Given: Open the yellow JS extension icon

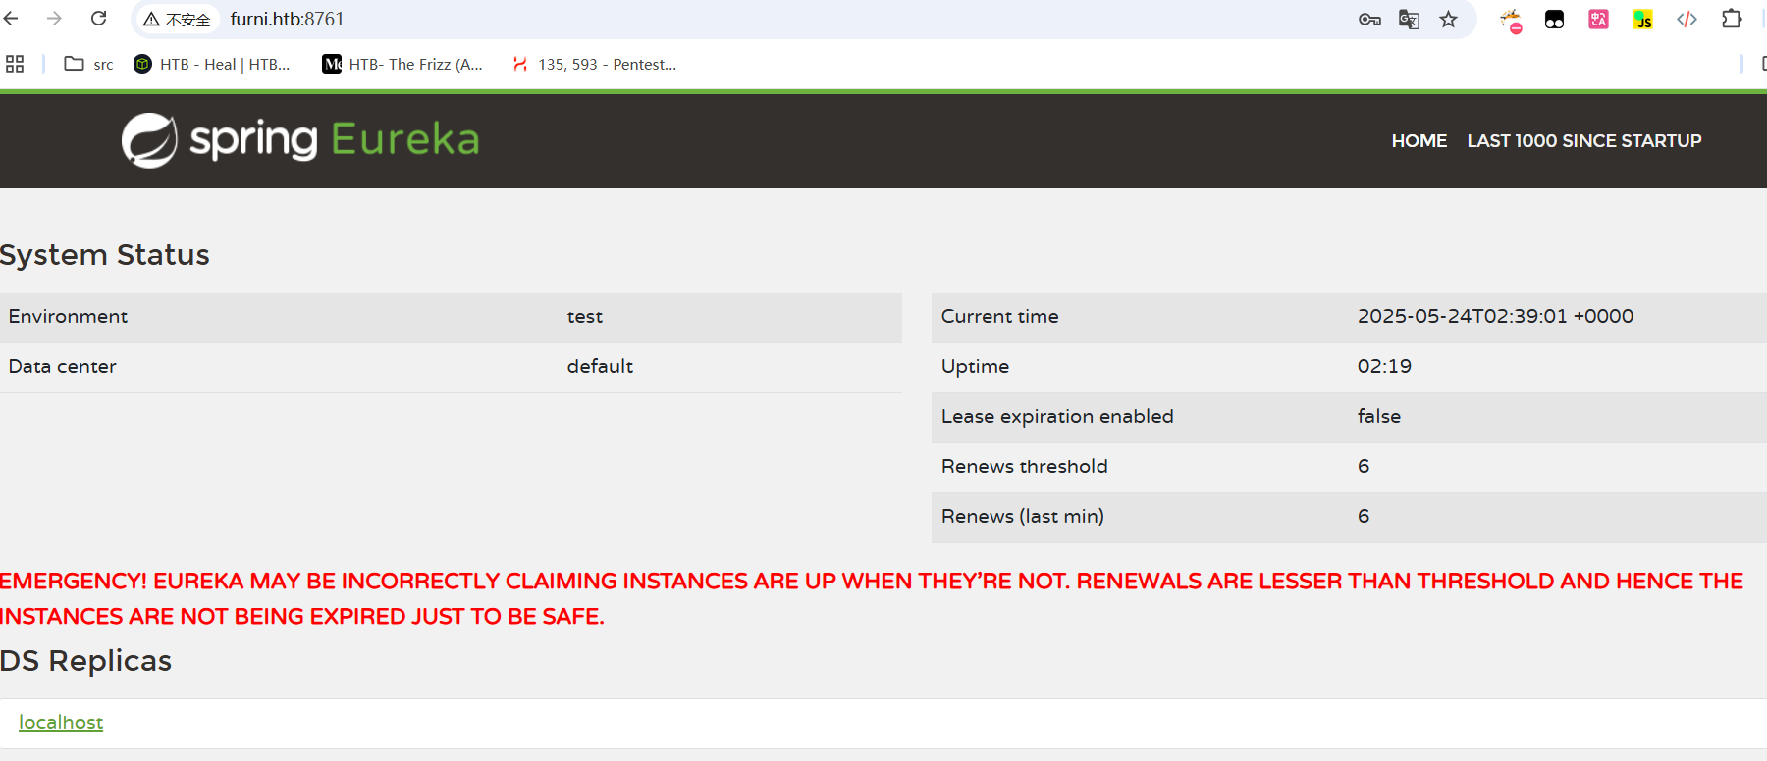Looking at the screenshot, I should pyautogui.click(x=1642, y=20).
